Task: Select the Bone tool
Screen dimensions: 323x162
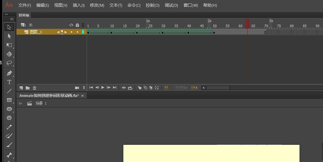Action: click(9, 155)
